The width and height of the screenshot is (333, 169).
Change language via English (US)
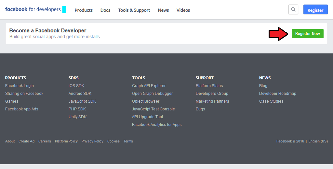(318, 141)
